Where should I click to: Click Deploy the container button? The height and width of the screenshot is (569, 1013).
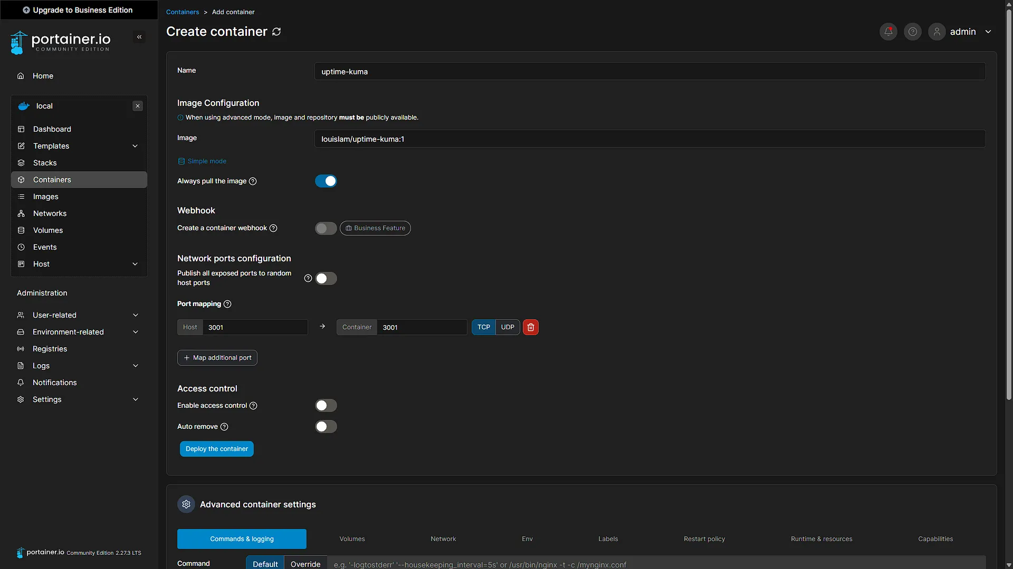217,449
